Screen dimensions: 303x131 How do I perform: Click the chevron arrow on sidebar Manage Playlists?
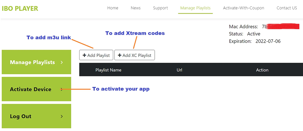click(62, 62)
